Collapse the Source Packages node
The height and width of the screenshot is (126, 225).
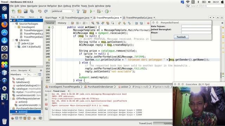pos(13,24)
